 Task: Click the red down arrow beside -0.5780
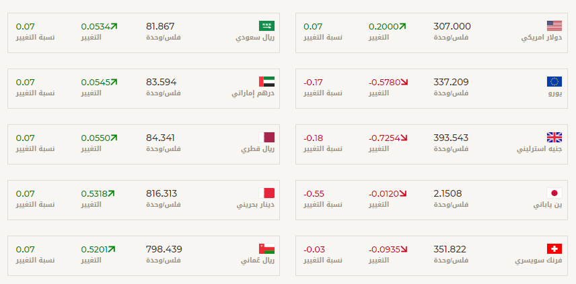coord(404,83)
